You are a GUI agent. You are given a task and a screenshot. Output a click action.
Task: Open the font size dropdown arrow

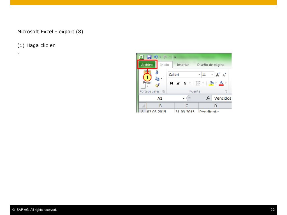point(212,74)
